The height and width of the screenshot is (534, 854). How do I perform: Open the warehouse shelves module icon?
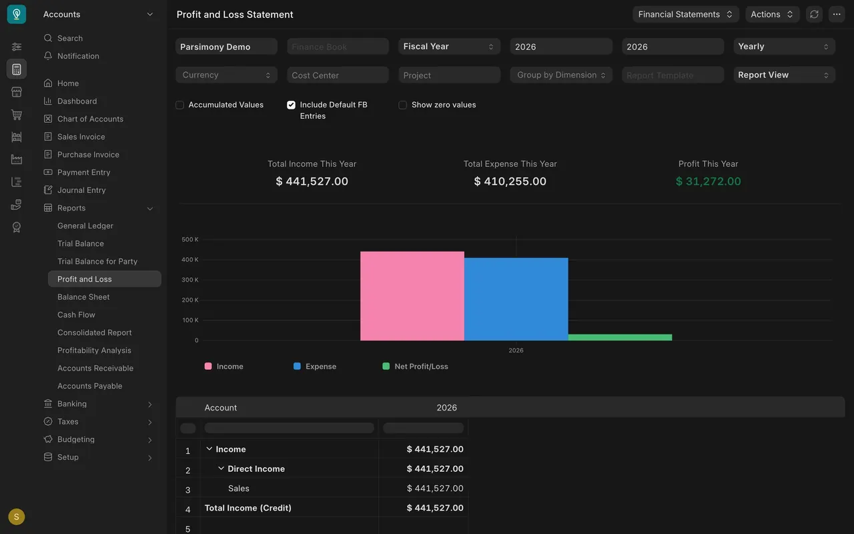click(x=17, y=137)
